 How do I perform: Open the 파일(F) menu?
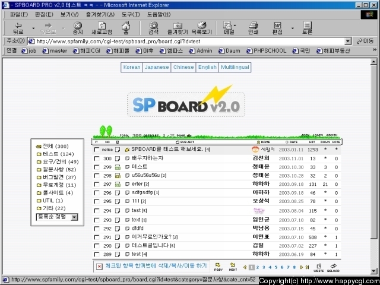(19, 14)
